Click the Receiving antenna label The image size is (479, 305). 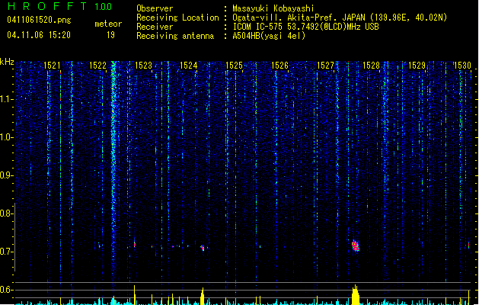175,36
